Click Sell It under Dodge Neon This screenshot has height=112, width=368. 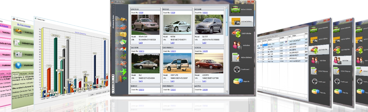(172, 43)
